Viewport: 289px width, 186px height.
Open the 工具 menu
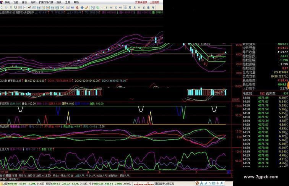(x=68, y=2)
